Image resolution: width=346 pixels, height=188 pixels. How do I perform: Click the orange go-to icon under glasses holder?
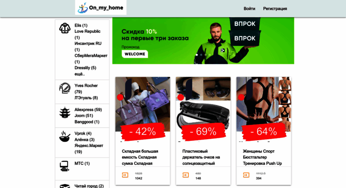186,175
